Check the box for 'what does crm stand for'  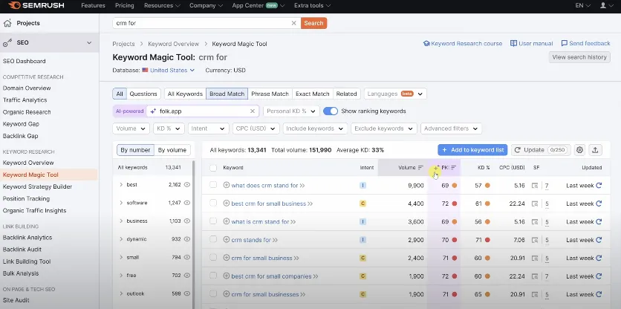click(x=213, y=186)
